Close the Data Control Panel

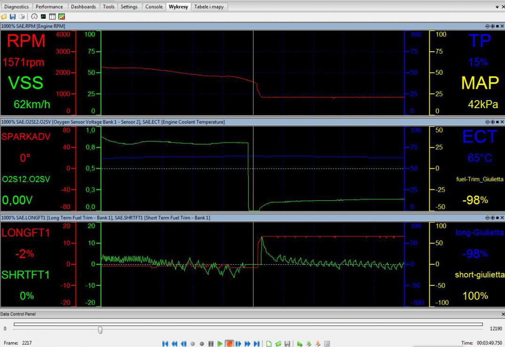pos(503,314)
